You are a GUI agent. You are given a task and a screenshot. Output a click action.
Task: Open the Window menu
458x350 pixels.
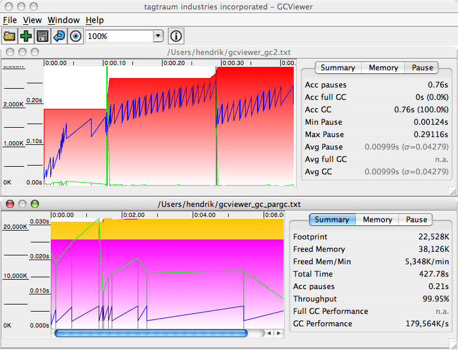pos(63,20)
